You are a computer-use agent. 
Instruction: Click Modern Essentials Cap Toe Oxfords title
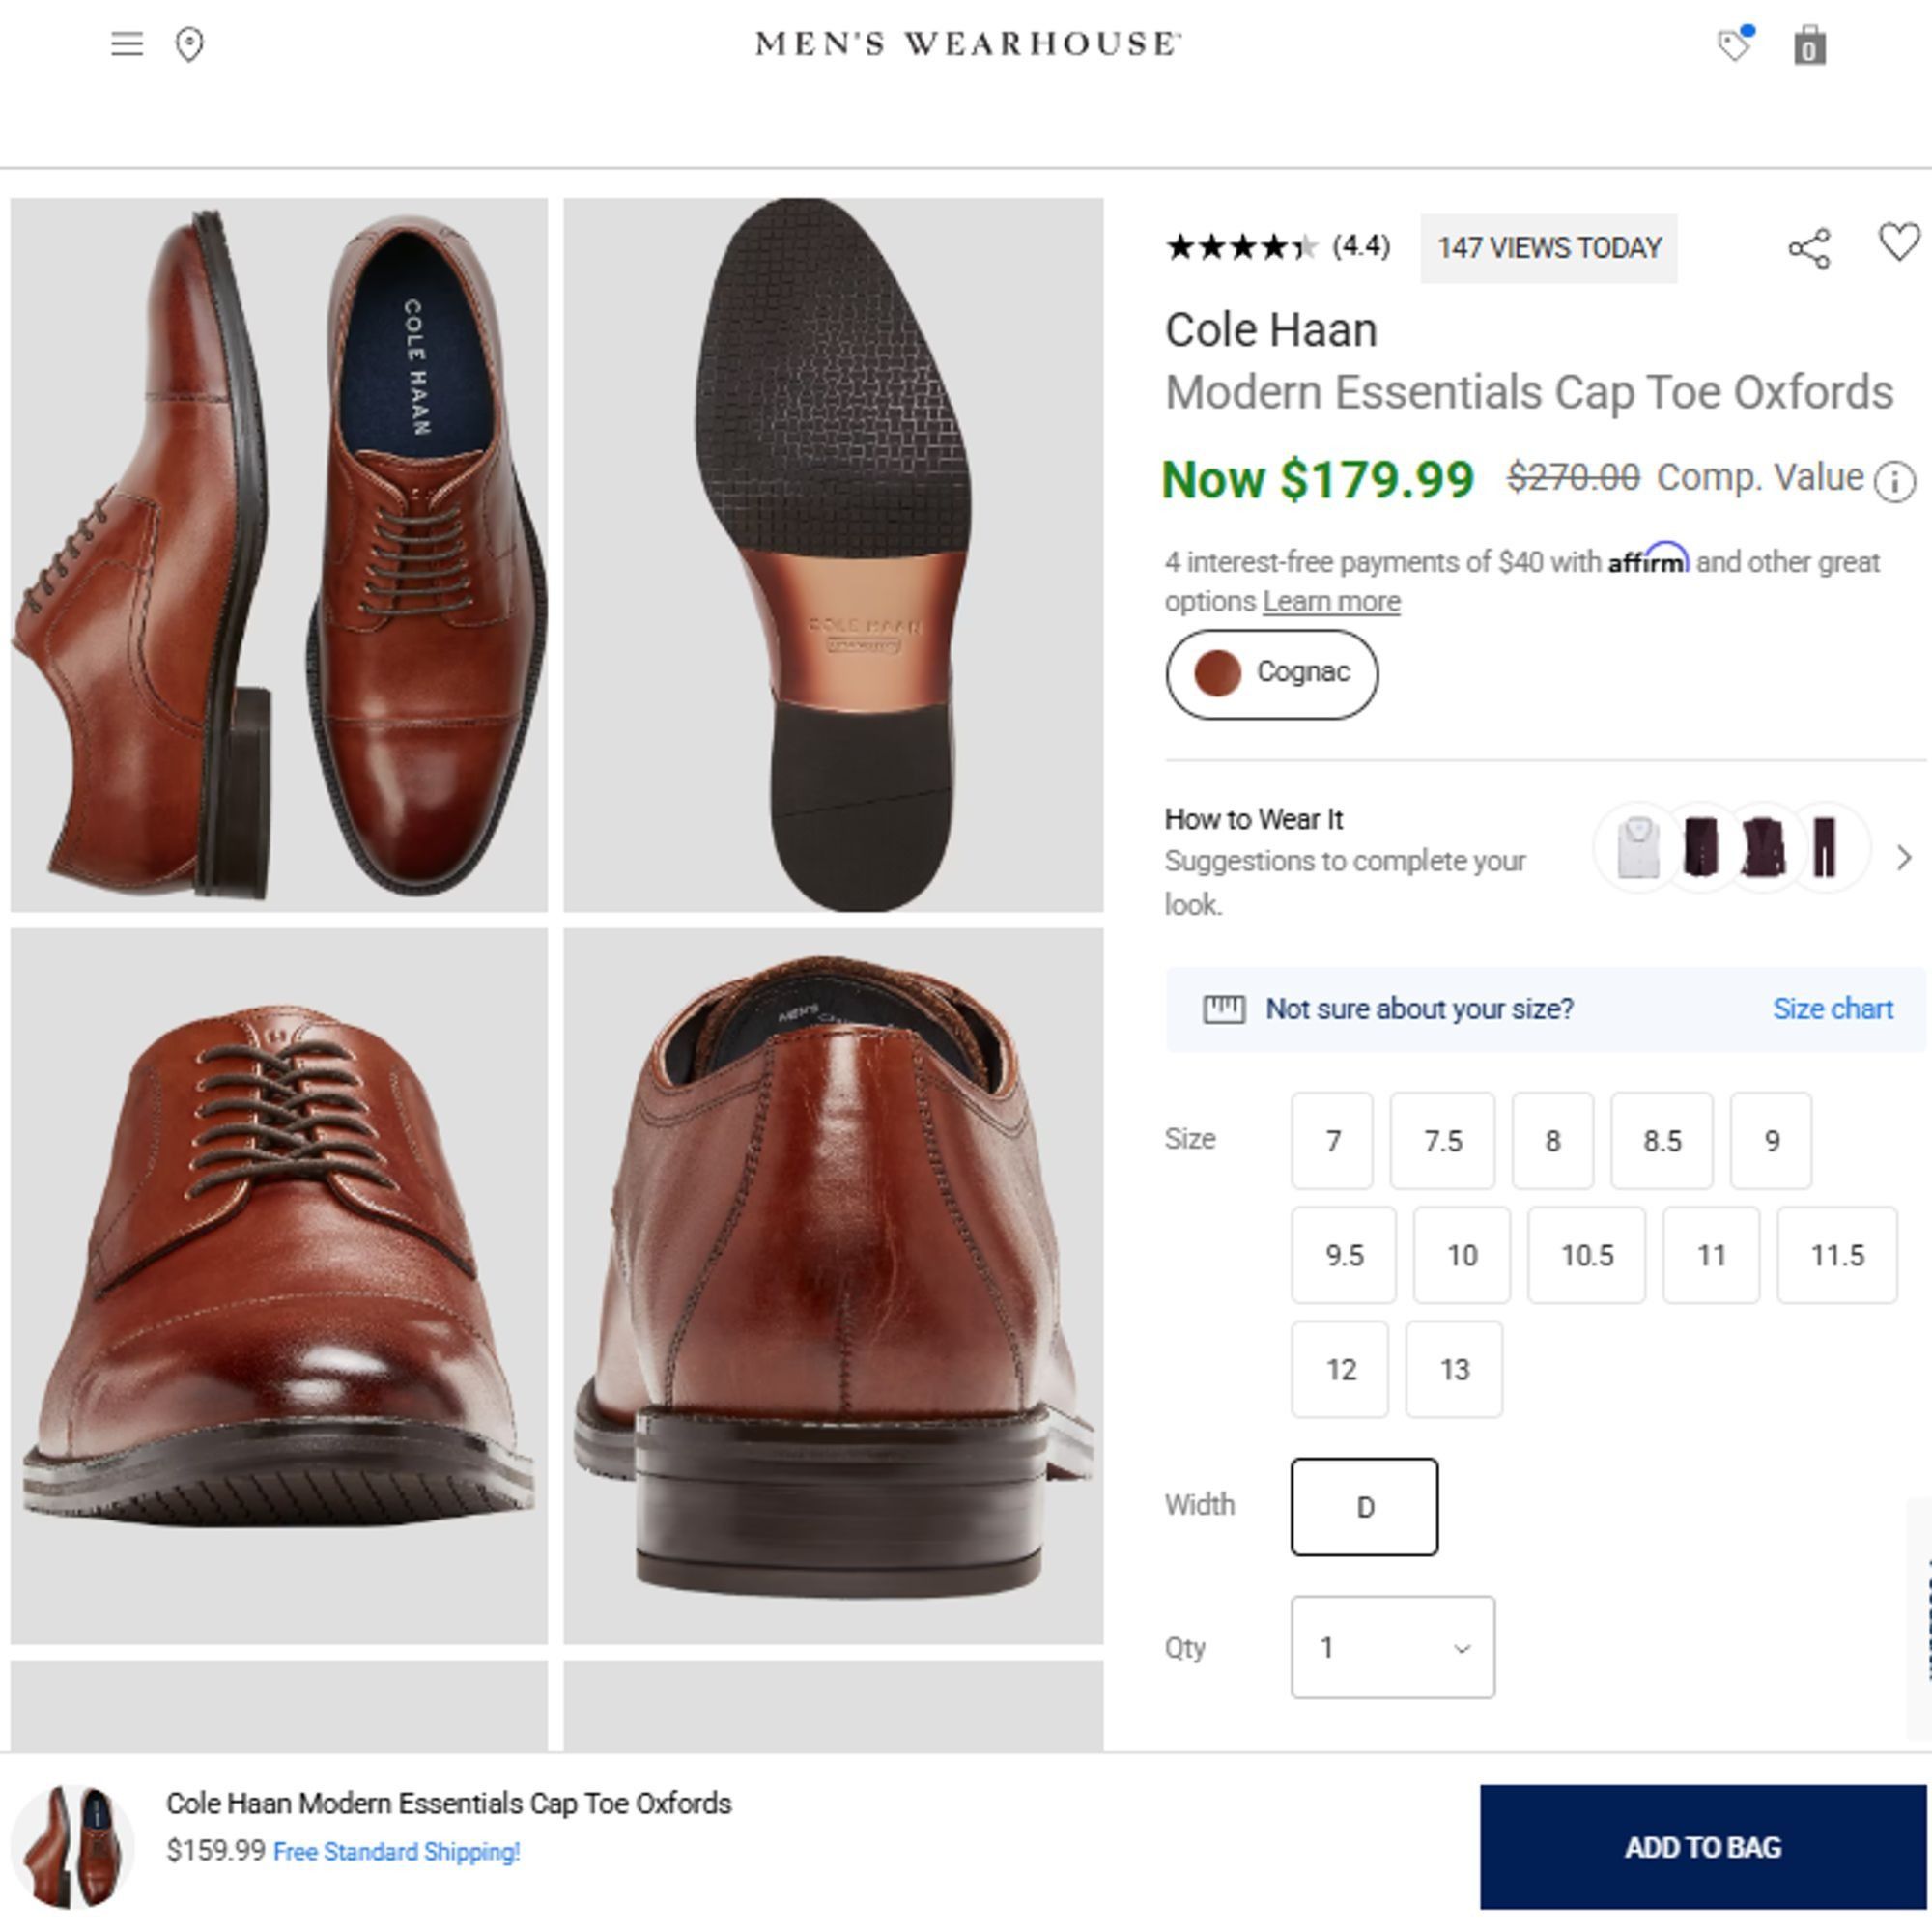[x=1529, y=392]
